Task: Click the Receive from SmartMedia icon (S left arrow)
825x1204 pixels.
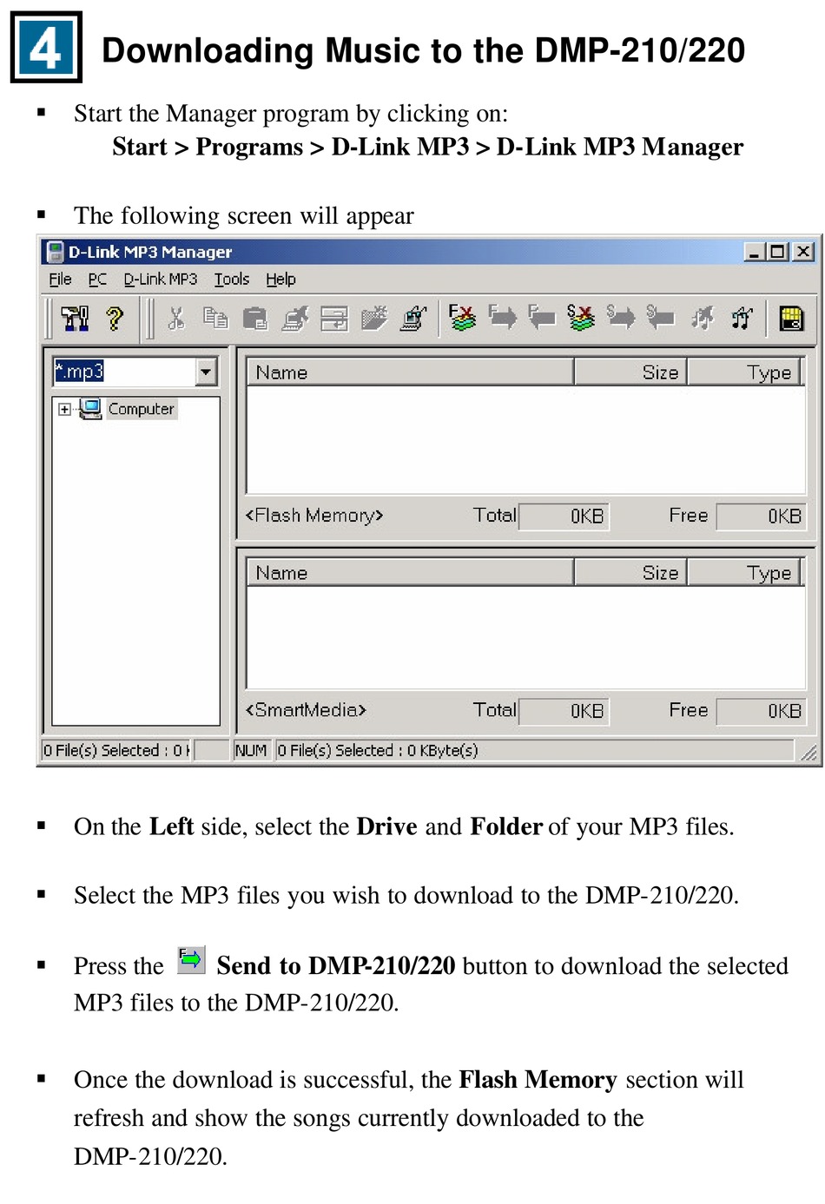Action: (x=661, y=318)
